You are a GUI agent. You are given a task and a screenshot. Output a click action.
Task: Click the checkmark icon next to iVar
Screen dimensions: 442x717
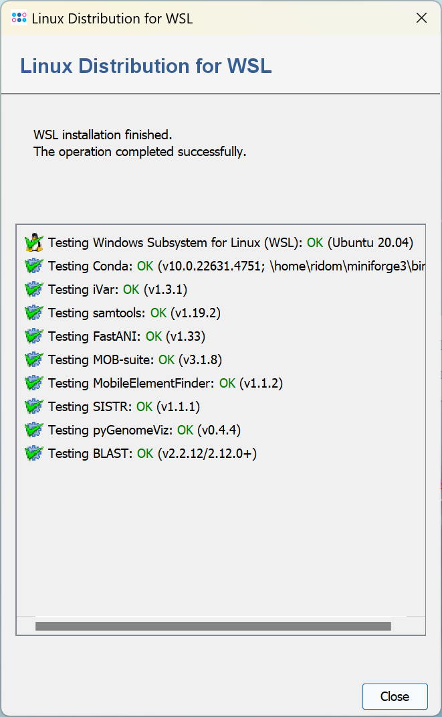[x=33, y=289]
